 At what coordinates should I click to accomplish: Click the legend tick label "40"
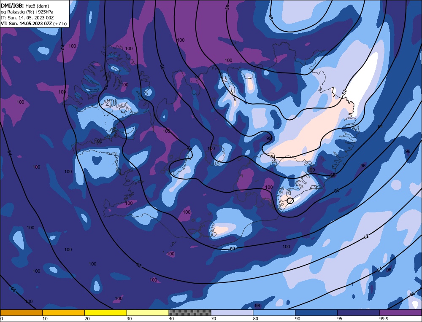(171, 319)
